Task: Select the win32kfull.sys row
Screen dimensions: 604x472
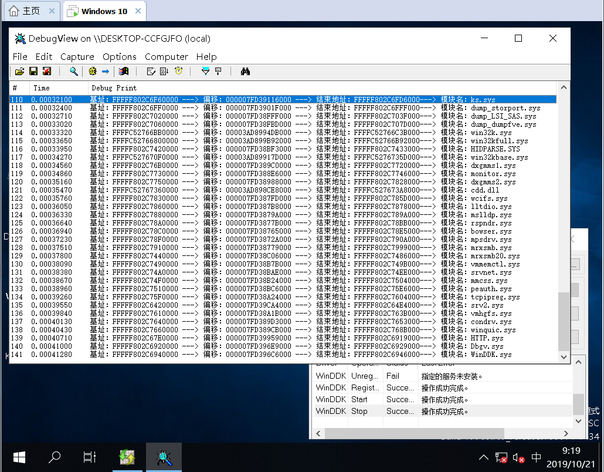Action: 283,141
